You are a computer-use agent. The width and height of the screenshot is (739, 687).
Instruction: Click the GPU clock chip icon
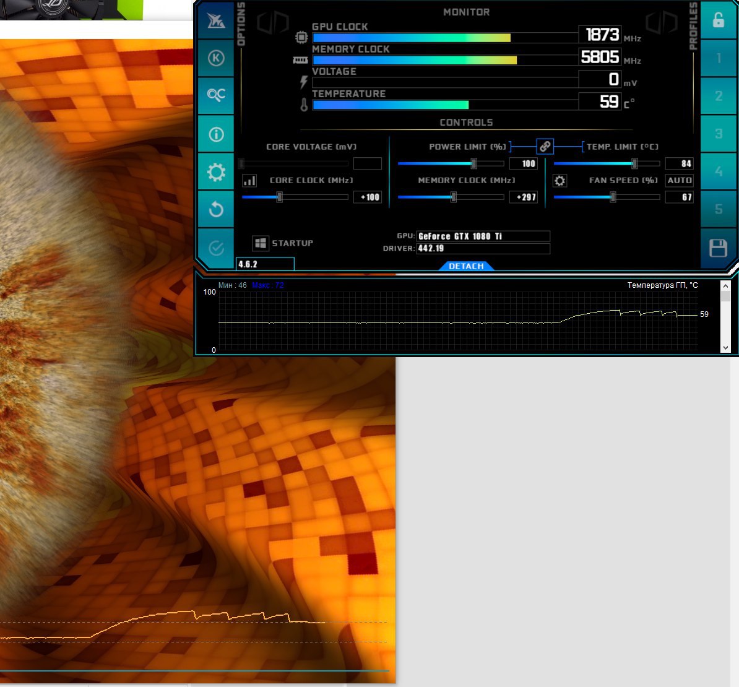[301, 37]
